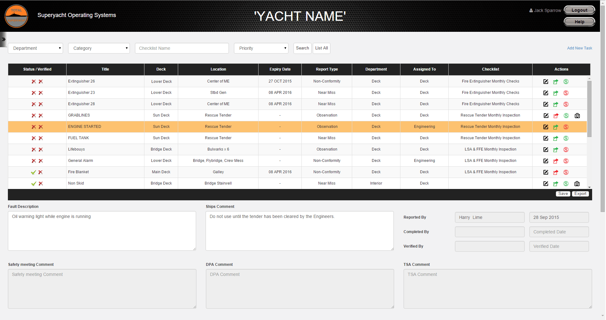Click green share arrow icon for Extinguisher 26

click(x=556, y=82)
